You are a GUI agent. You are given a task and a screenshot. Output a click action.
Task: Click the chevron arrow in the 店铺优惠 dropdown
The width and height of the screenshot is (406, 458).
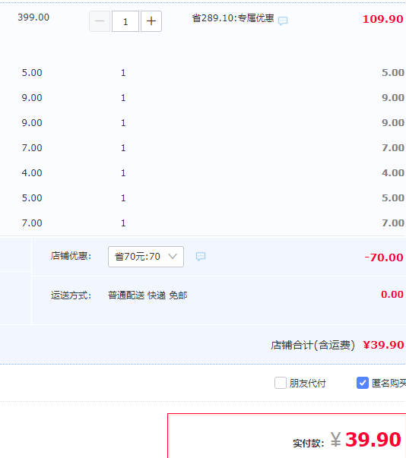[x=173, y=257]
